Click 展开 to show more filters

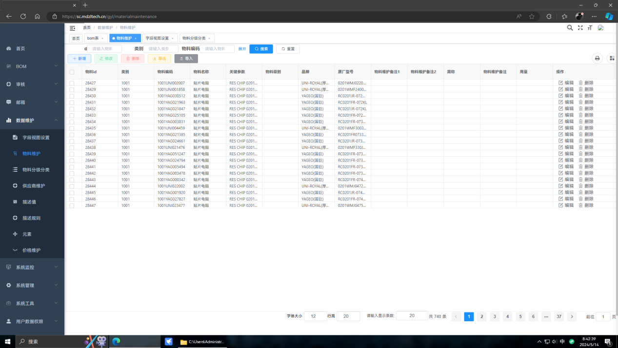pos(242,49)
